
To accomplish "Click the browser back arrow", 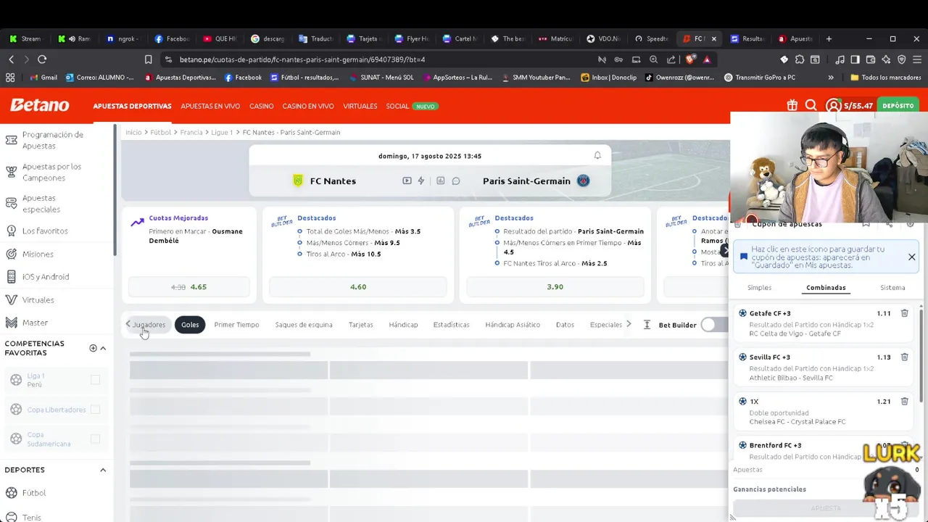I will [12, 59].
